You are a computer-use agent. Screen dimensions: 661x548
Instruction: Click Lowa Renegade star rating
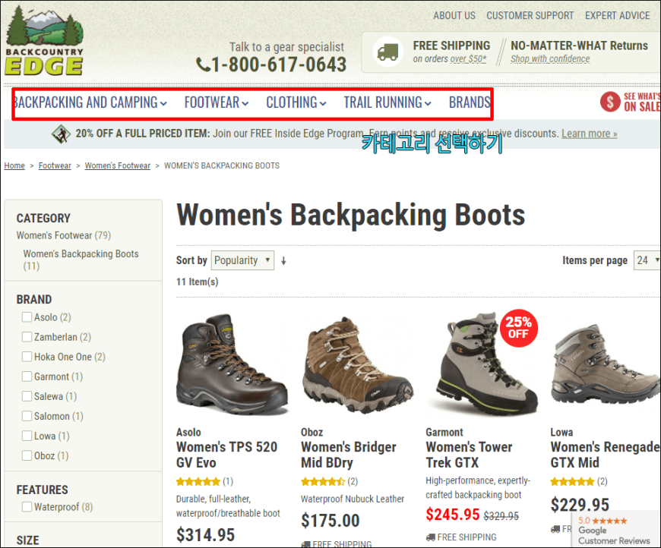[572, 481]
